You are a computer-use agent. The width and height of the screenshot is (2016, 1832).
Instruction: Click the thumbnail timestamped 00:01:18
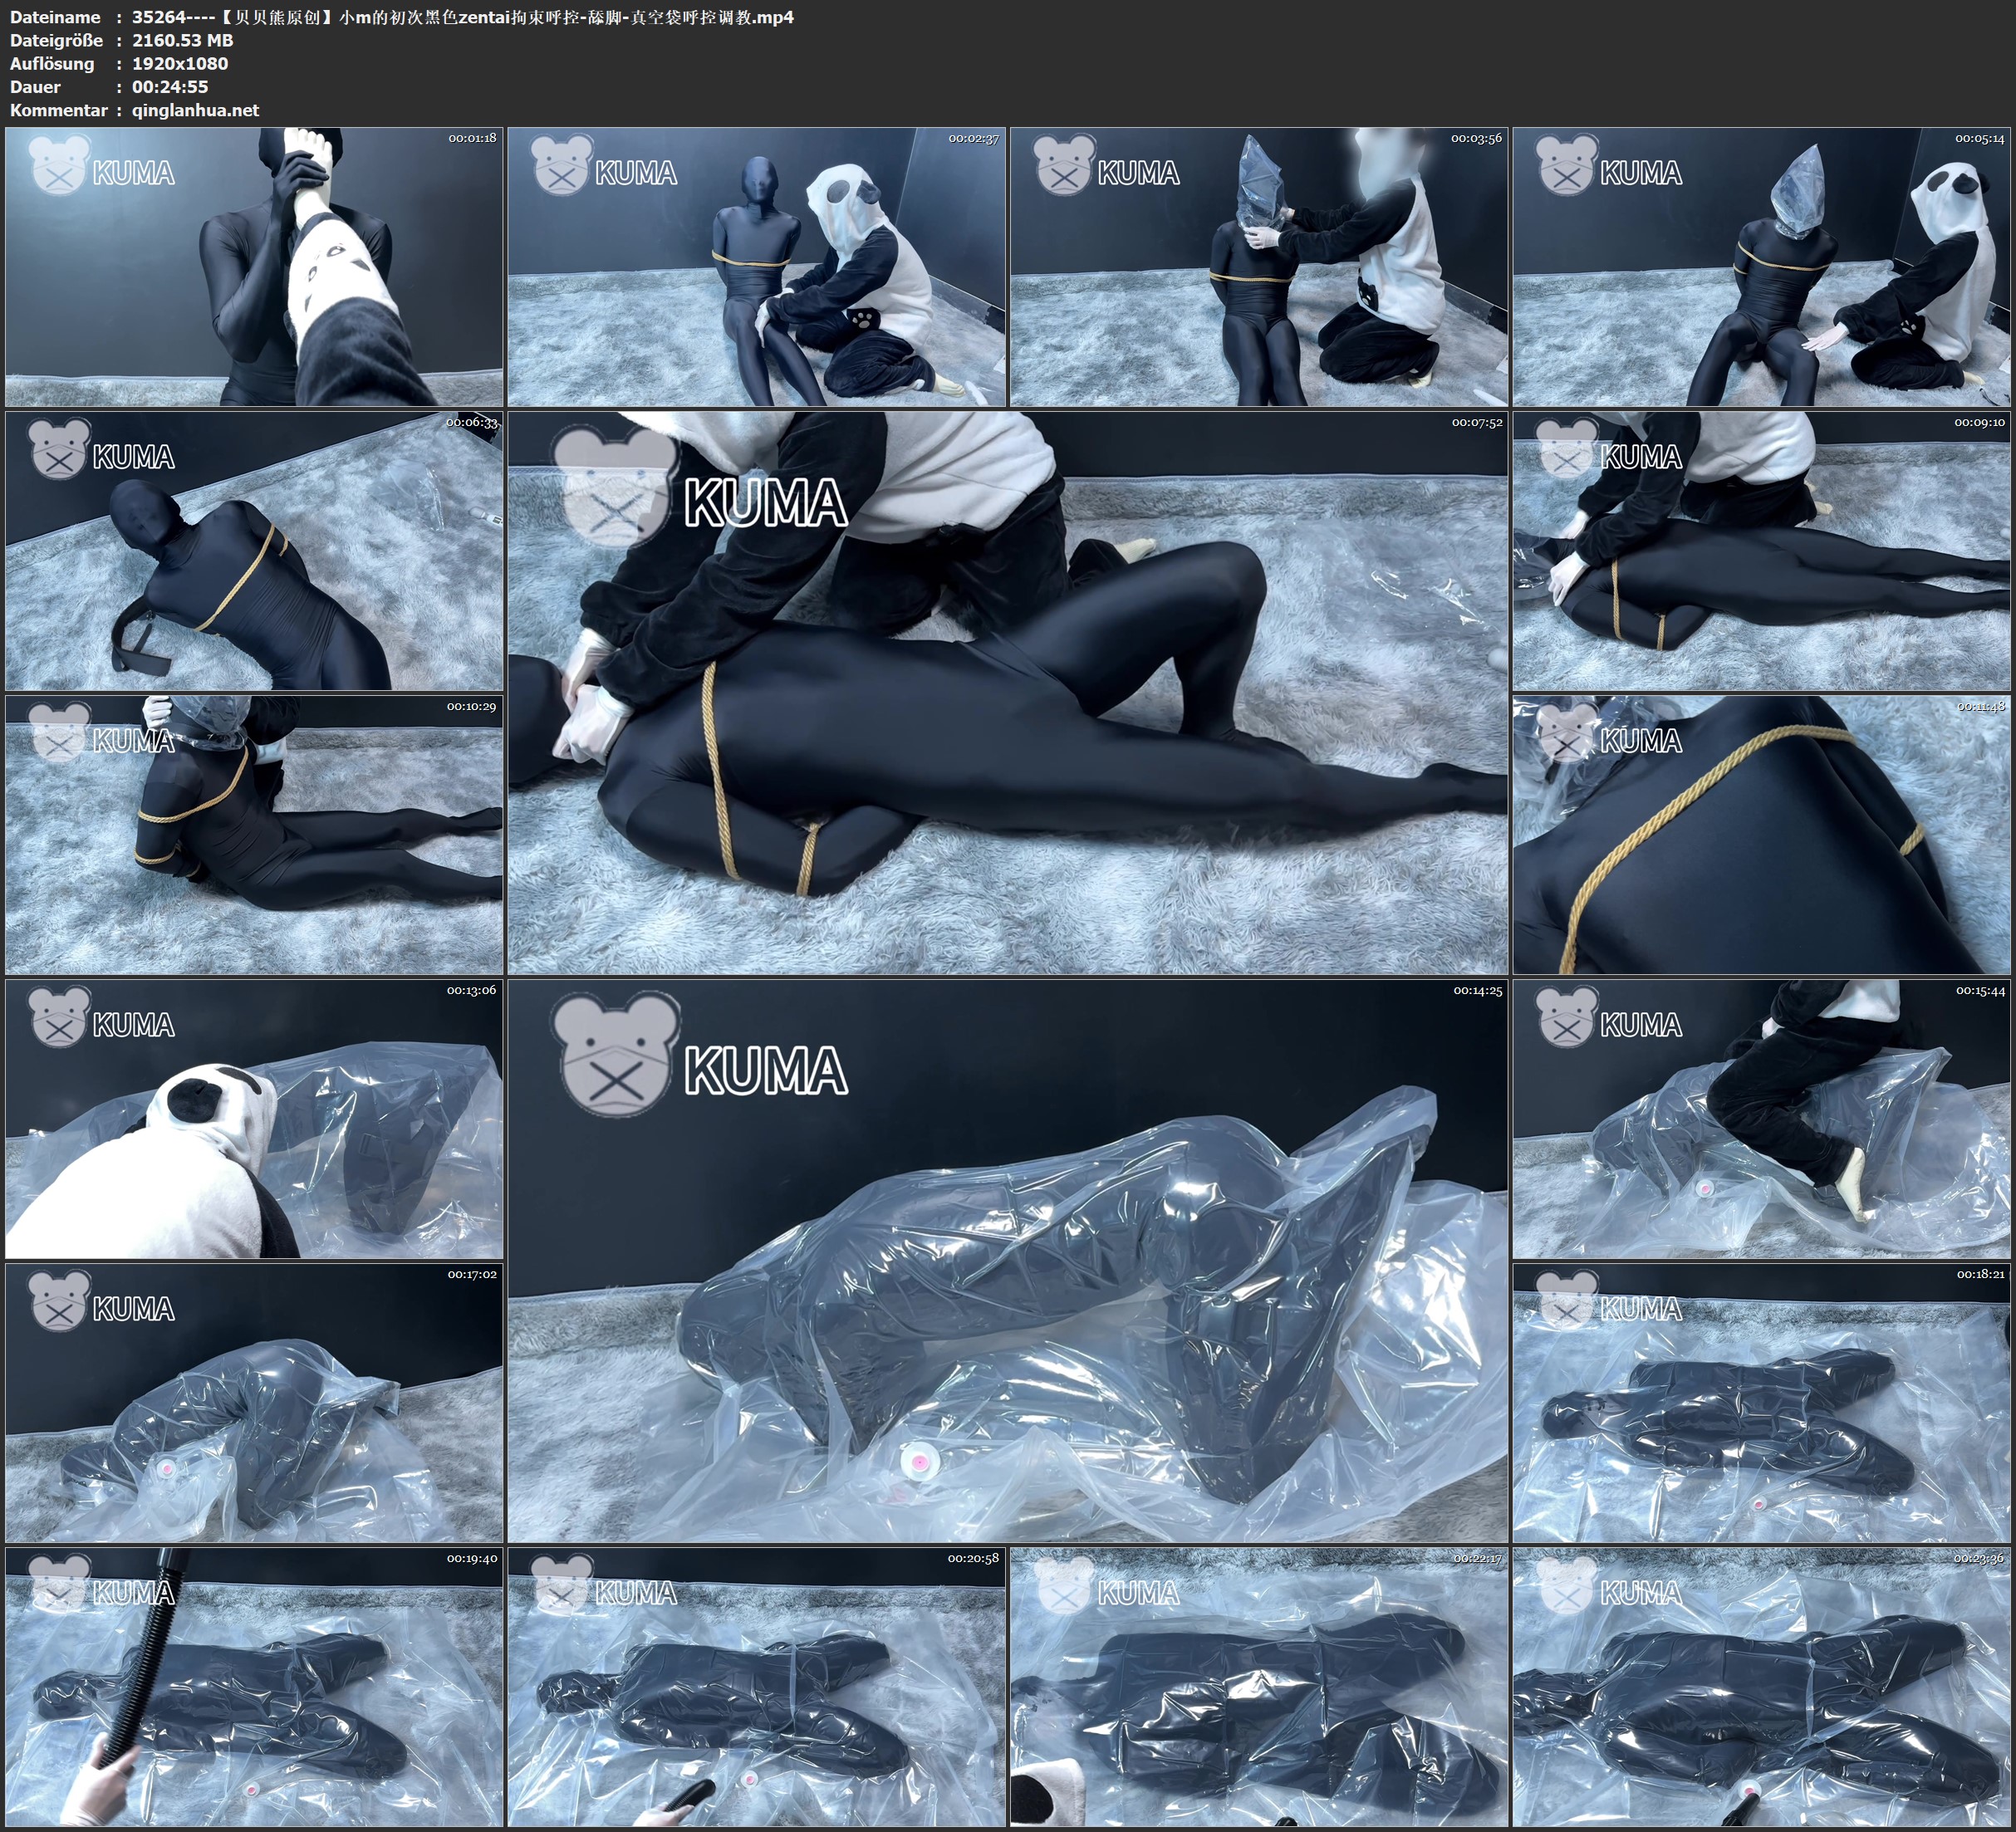click(254, 266)
